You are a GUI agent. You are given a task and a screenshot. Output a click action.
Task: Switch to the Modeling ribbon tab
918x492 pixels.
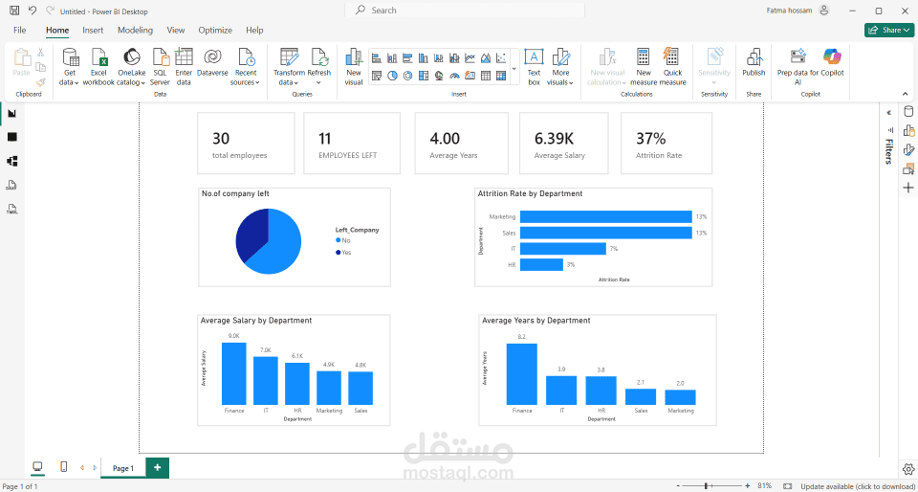click(x=135, y=30)
